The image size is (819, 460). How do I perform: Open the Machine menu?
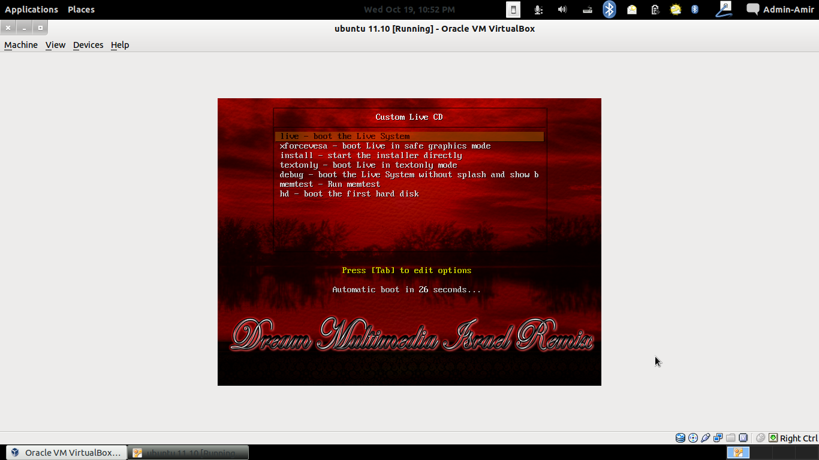pos(21,45)
